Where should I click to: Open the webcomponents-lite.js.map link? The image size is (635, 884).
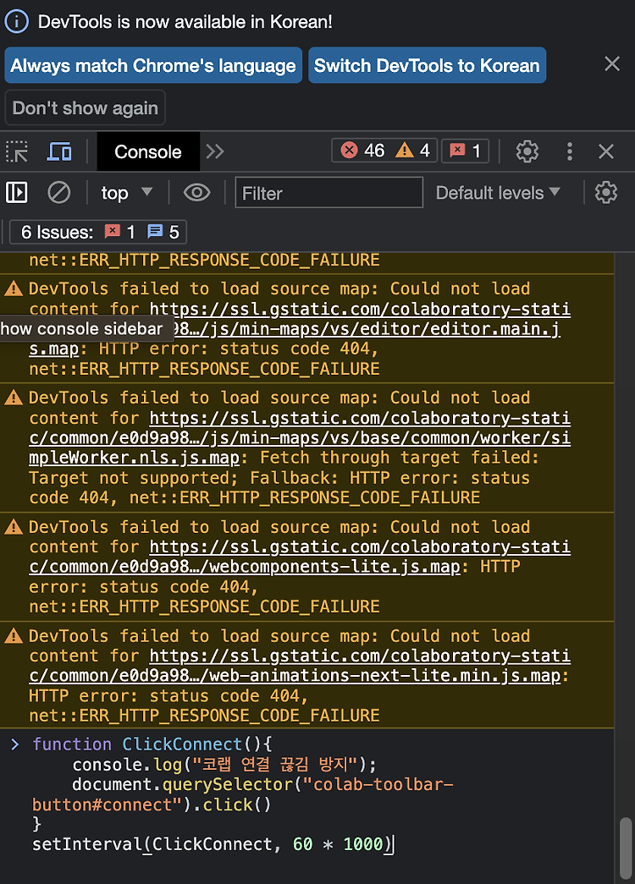pos(300,557)
